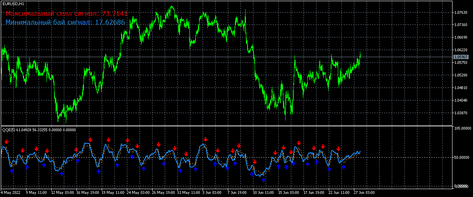Select the leftmost blue buy arrow
The image size is (473, 197).
(12, 171)
